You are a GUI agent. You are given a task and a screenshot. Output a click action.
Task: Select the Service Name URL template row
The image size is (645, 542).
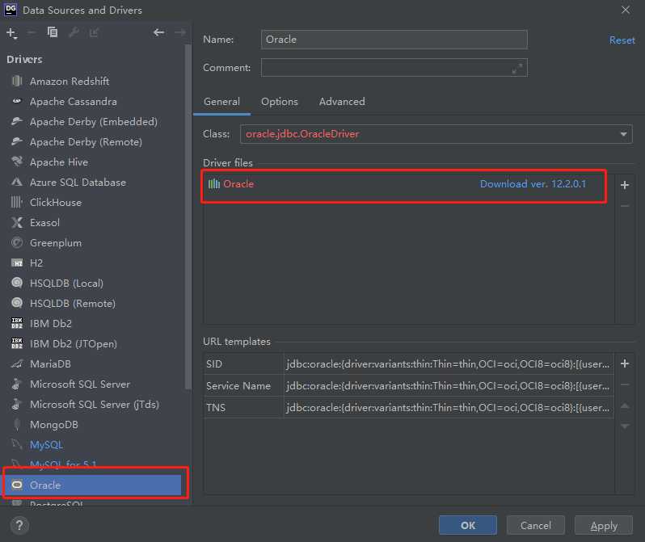tap(409, 385)
